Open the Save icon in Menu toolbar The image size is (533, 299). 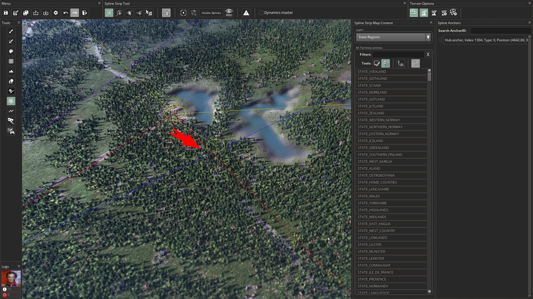[5, 13]
